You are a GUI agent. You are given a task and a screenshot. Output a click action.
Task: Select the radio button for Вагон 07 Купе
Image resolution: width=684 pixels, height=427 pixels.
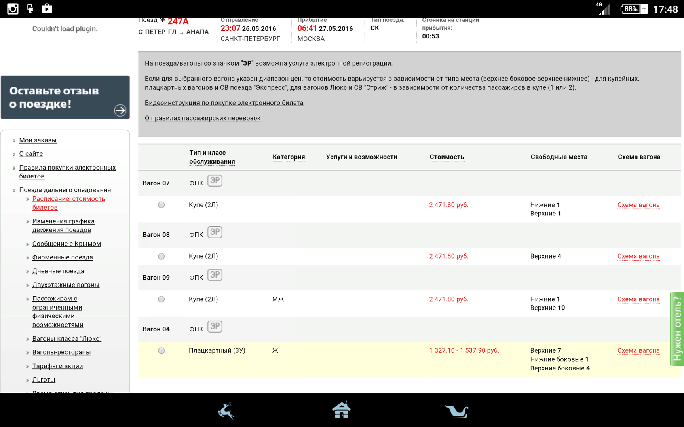coord(161,205)
